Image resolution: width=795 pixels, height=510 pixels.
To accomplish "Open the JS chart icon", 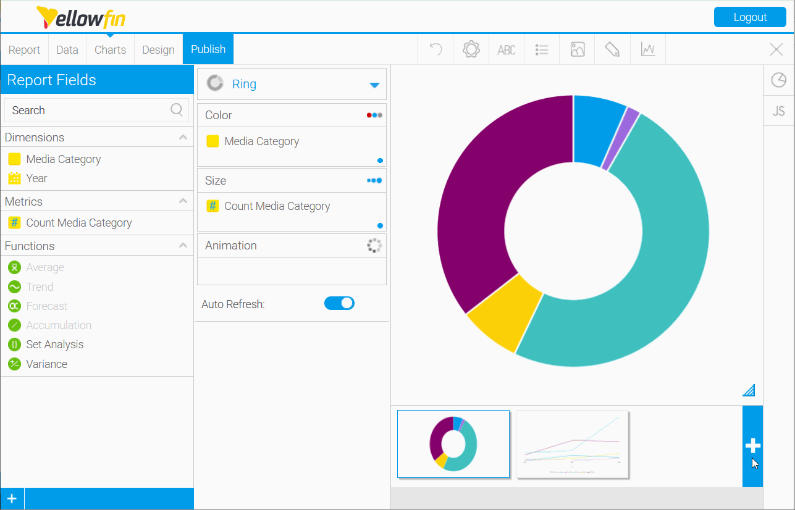I will coord(778,111).
